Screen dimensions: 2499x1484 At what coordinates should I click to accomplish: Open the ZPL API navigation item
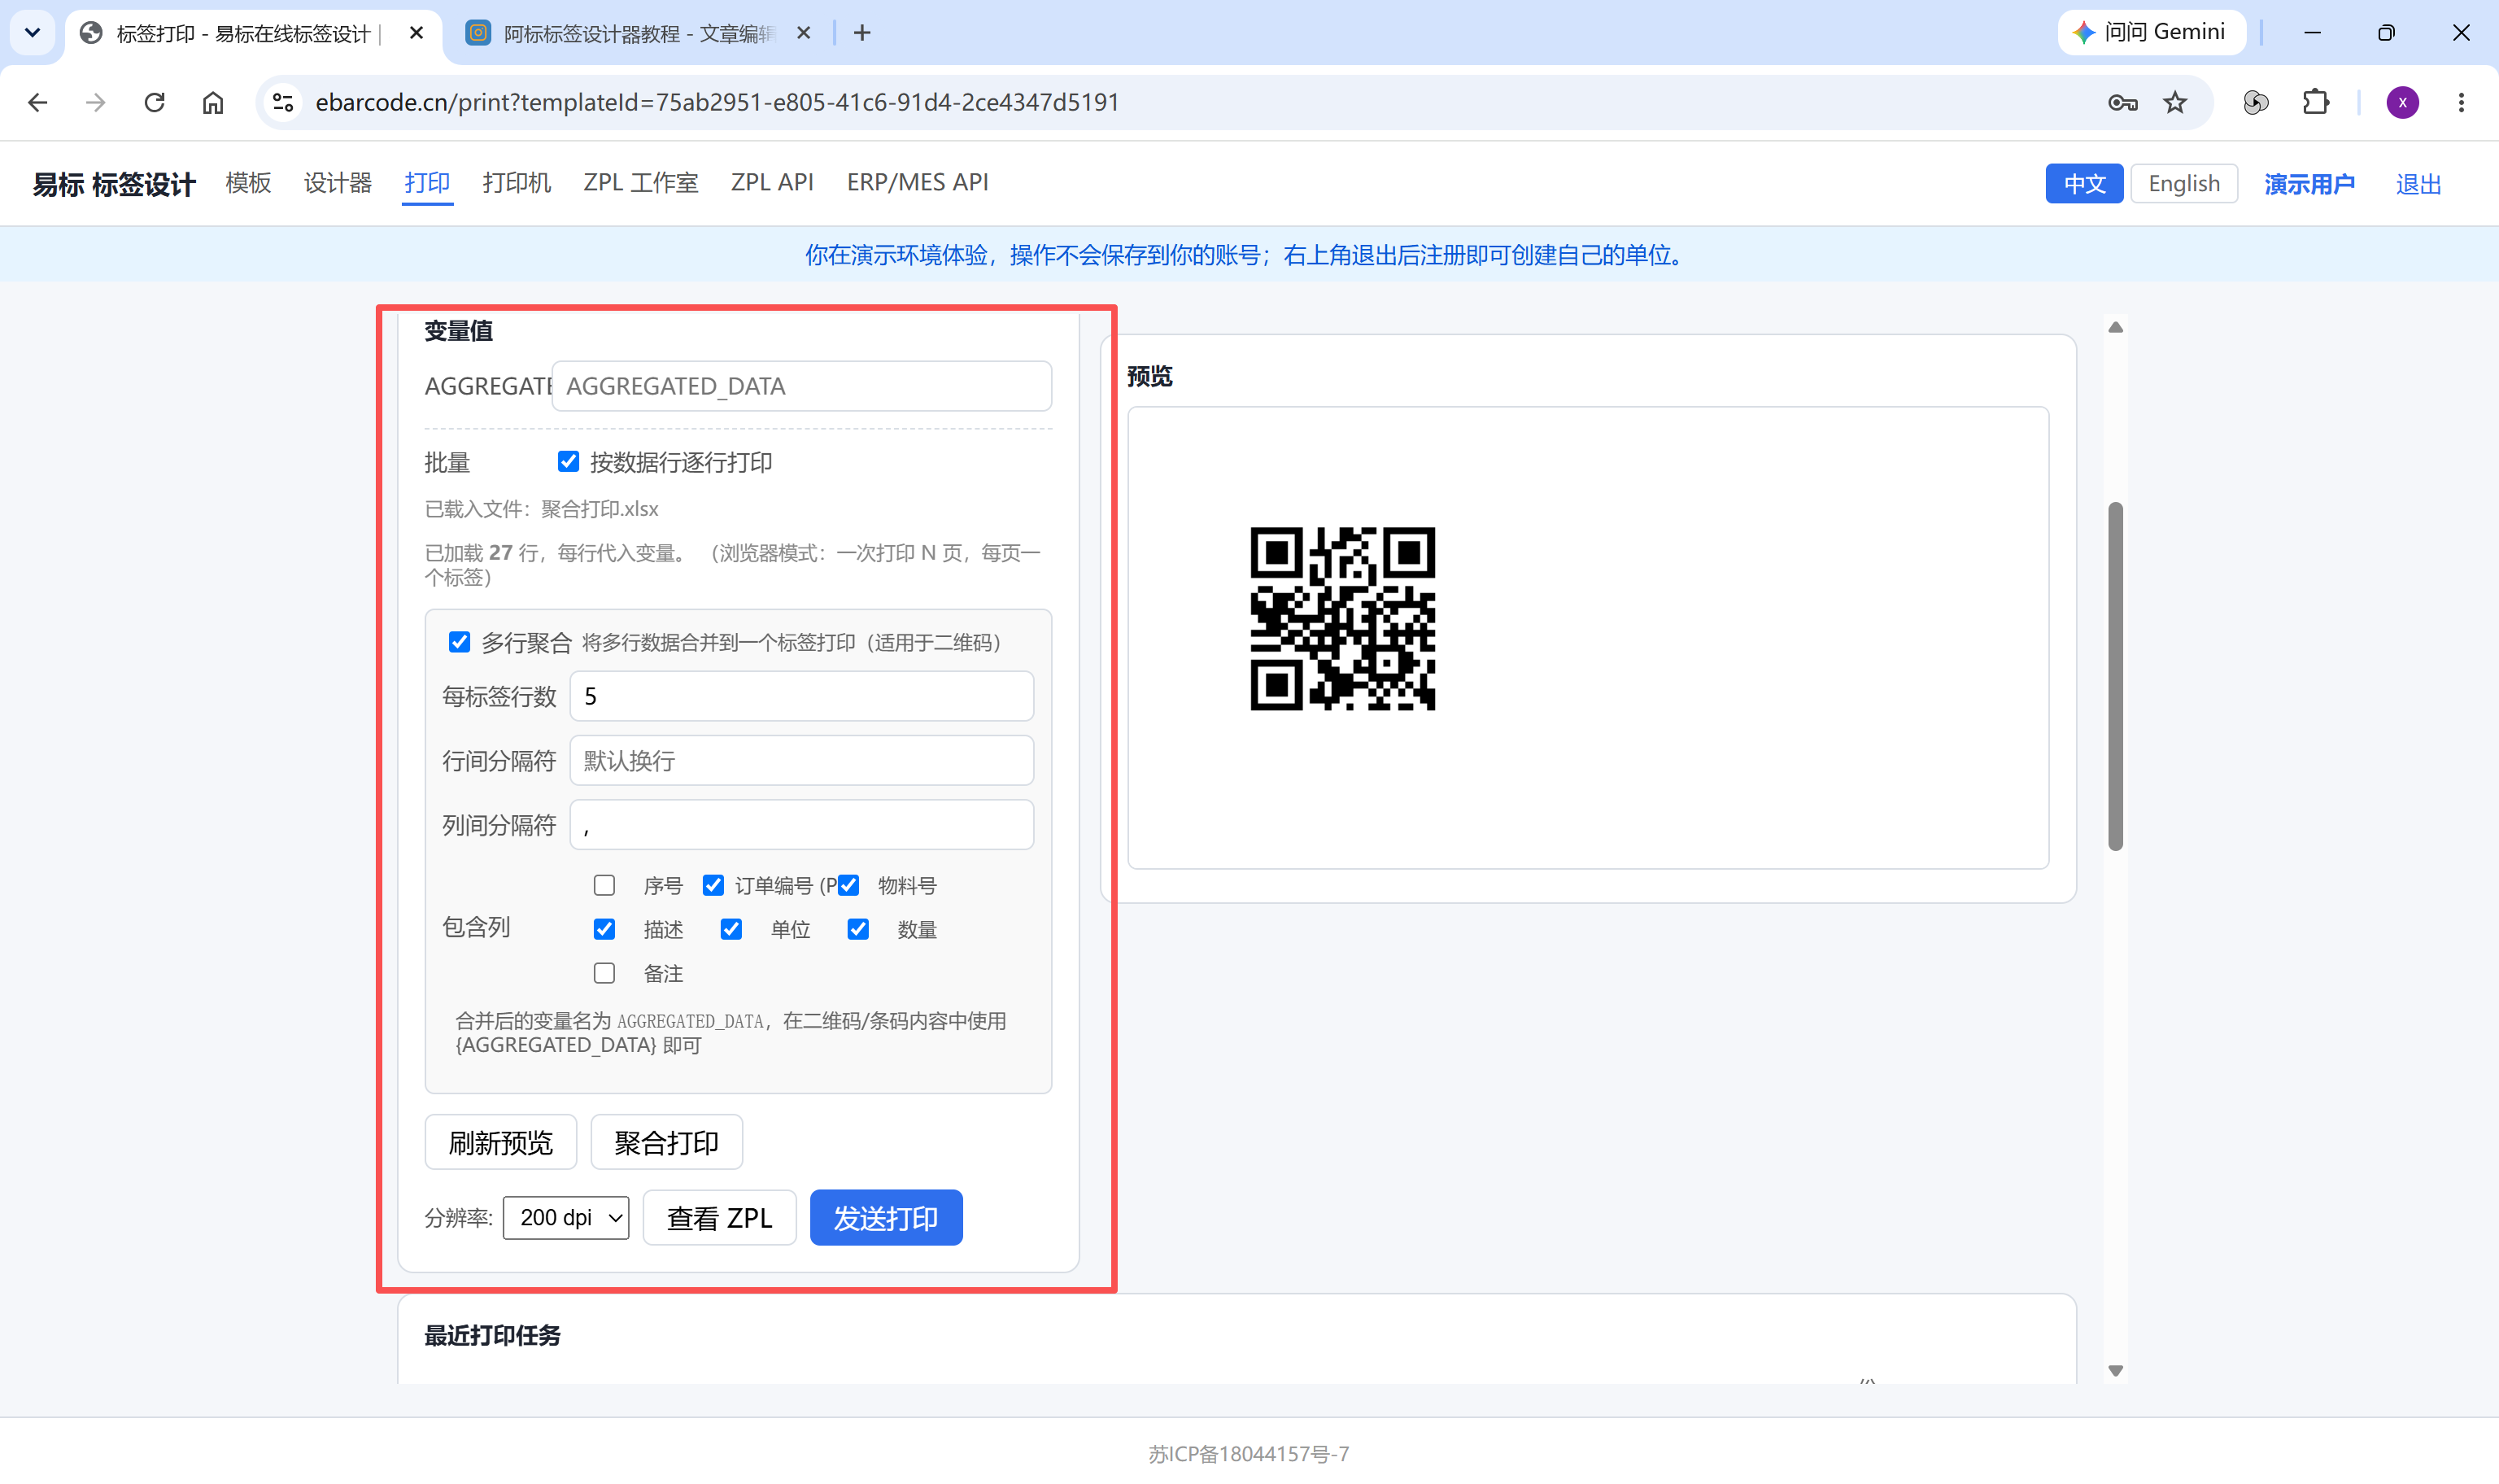click(x=772, y=183)
